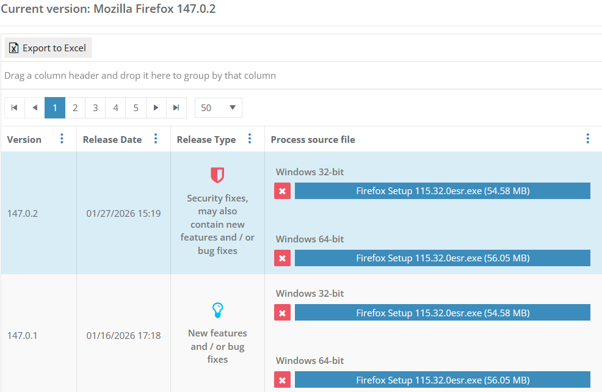Click the shield icon for version 147.0.2
The width and height of the screenshot is (602, 392).
(217, 173)
